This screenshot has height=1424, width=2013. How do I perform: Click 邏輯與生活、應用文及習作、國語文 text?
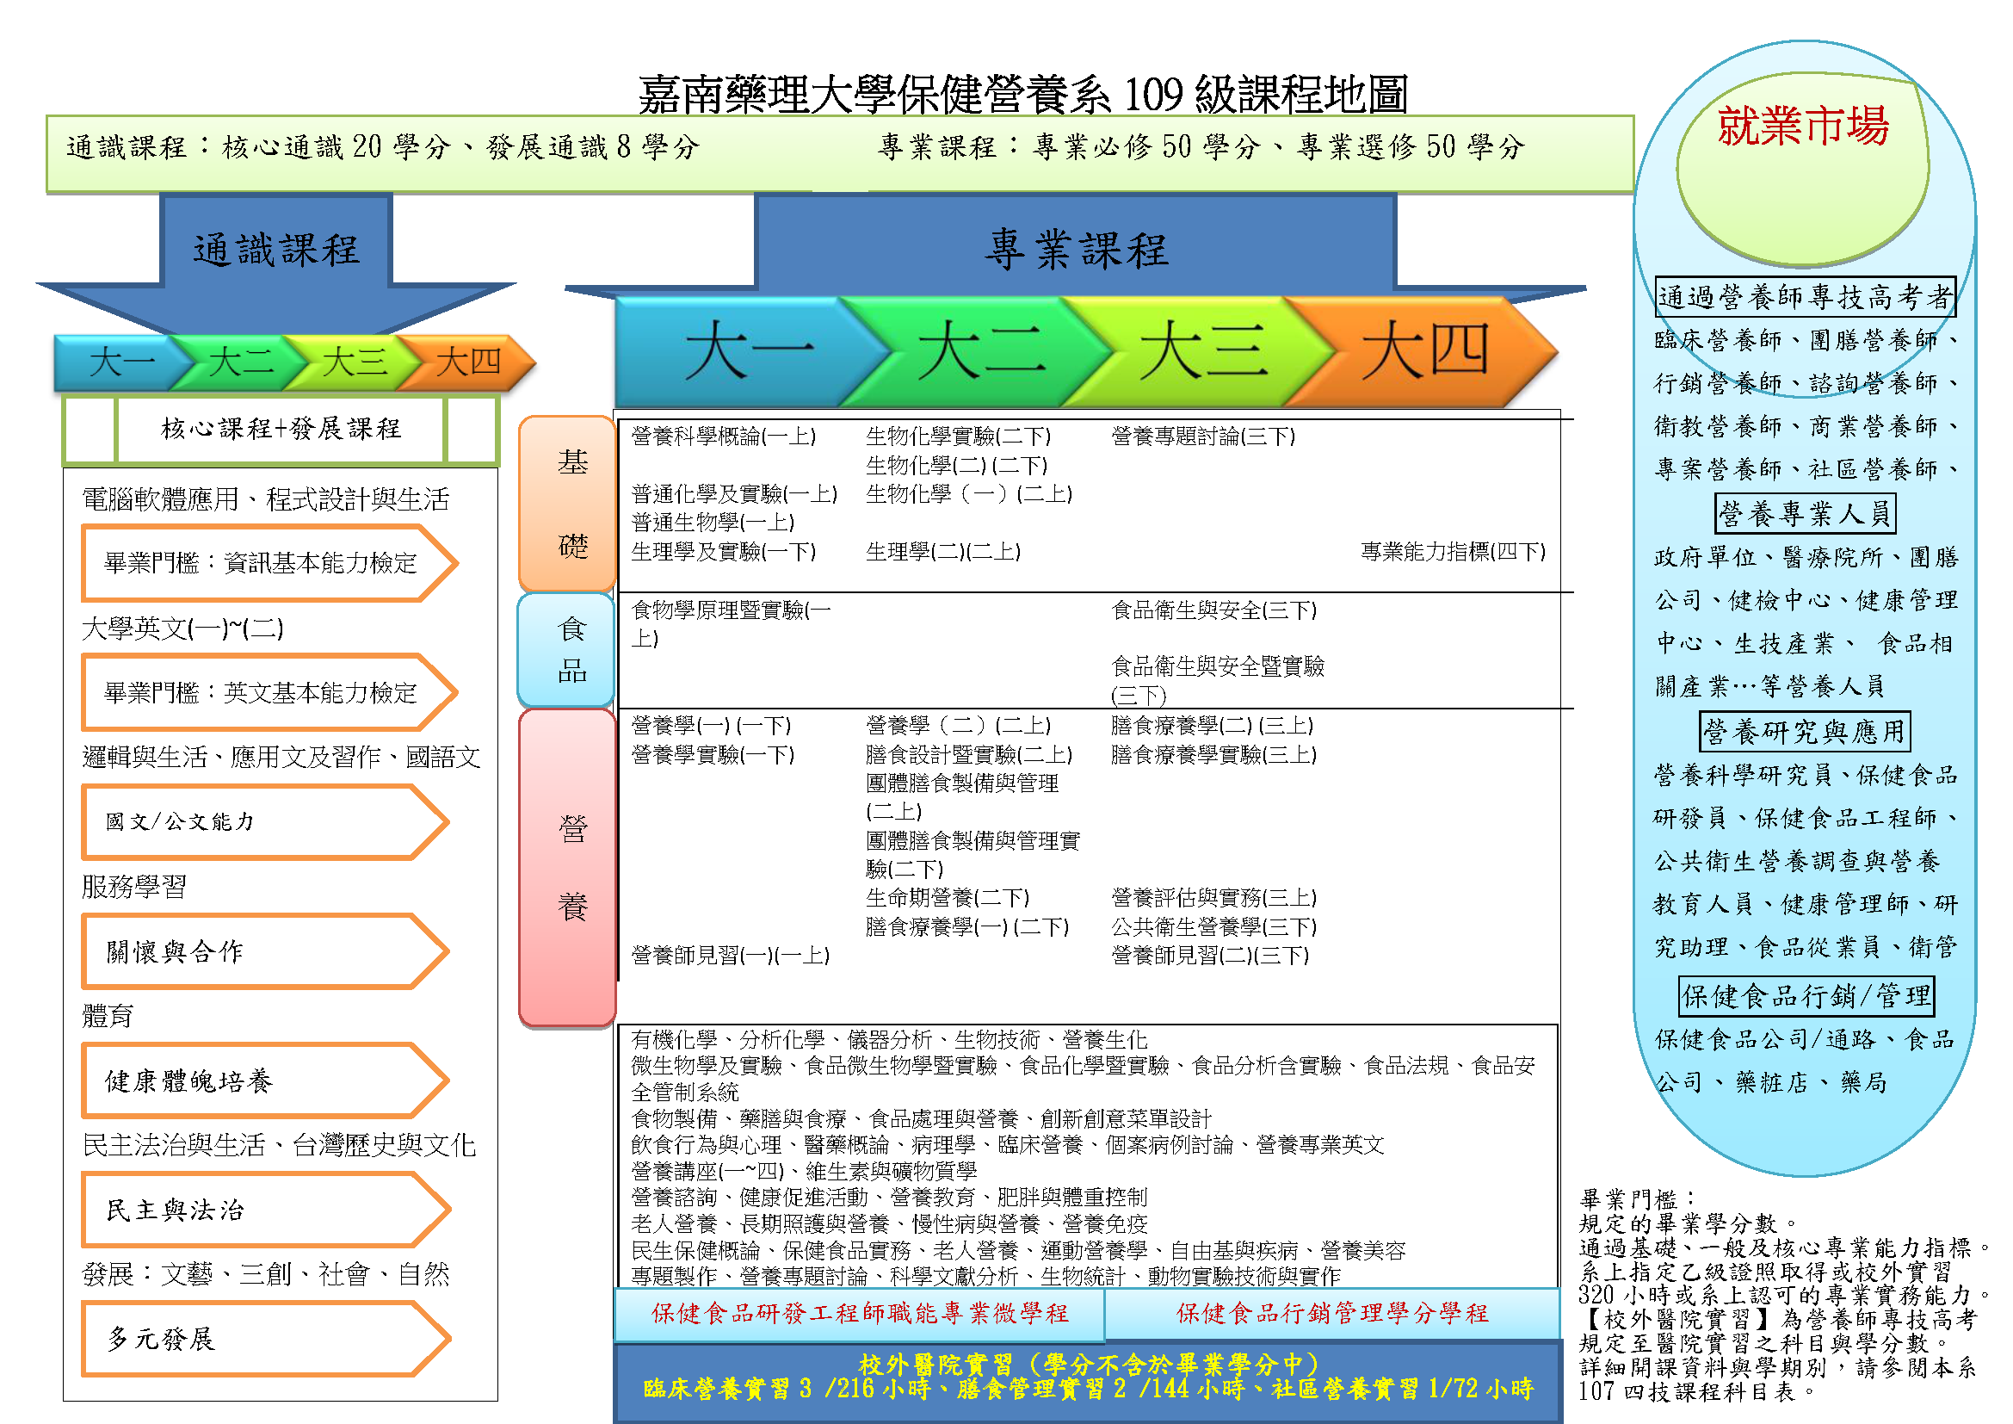(x=281, y=758)
